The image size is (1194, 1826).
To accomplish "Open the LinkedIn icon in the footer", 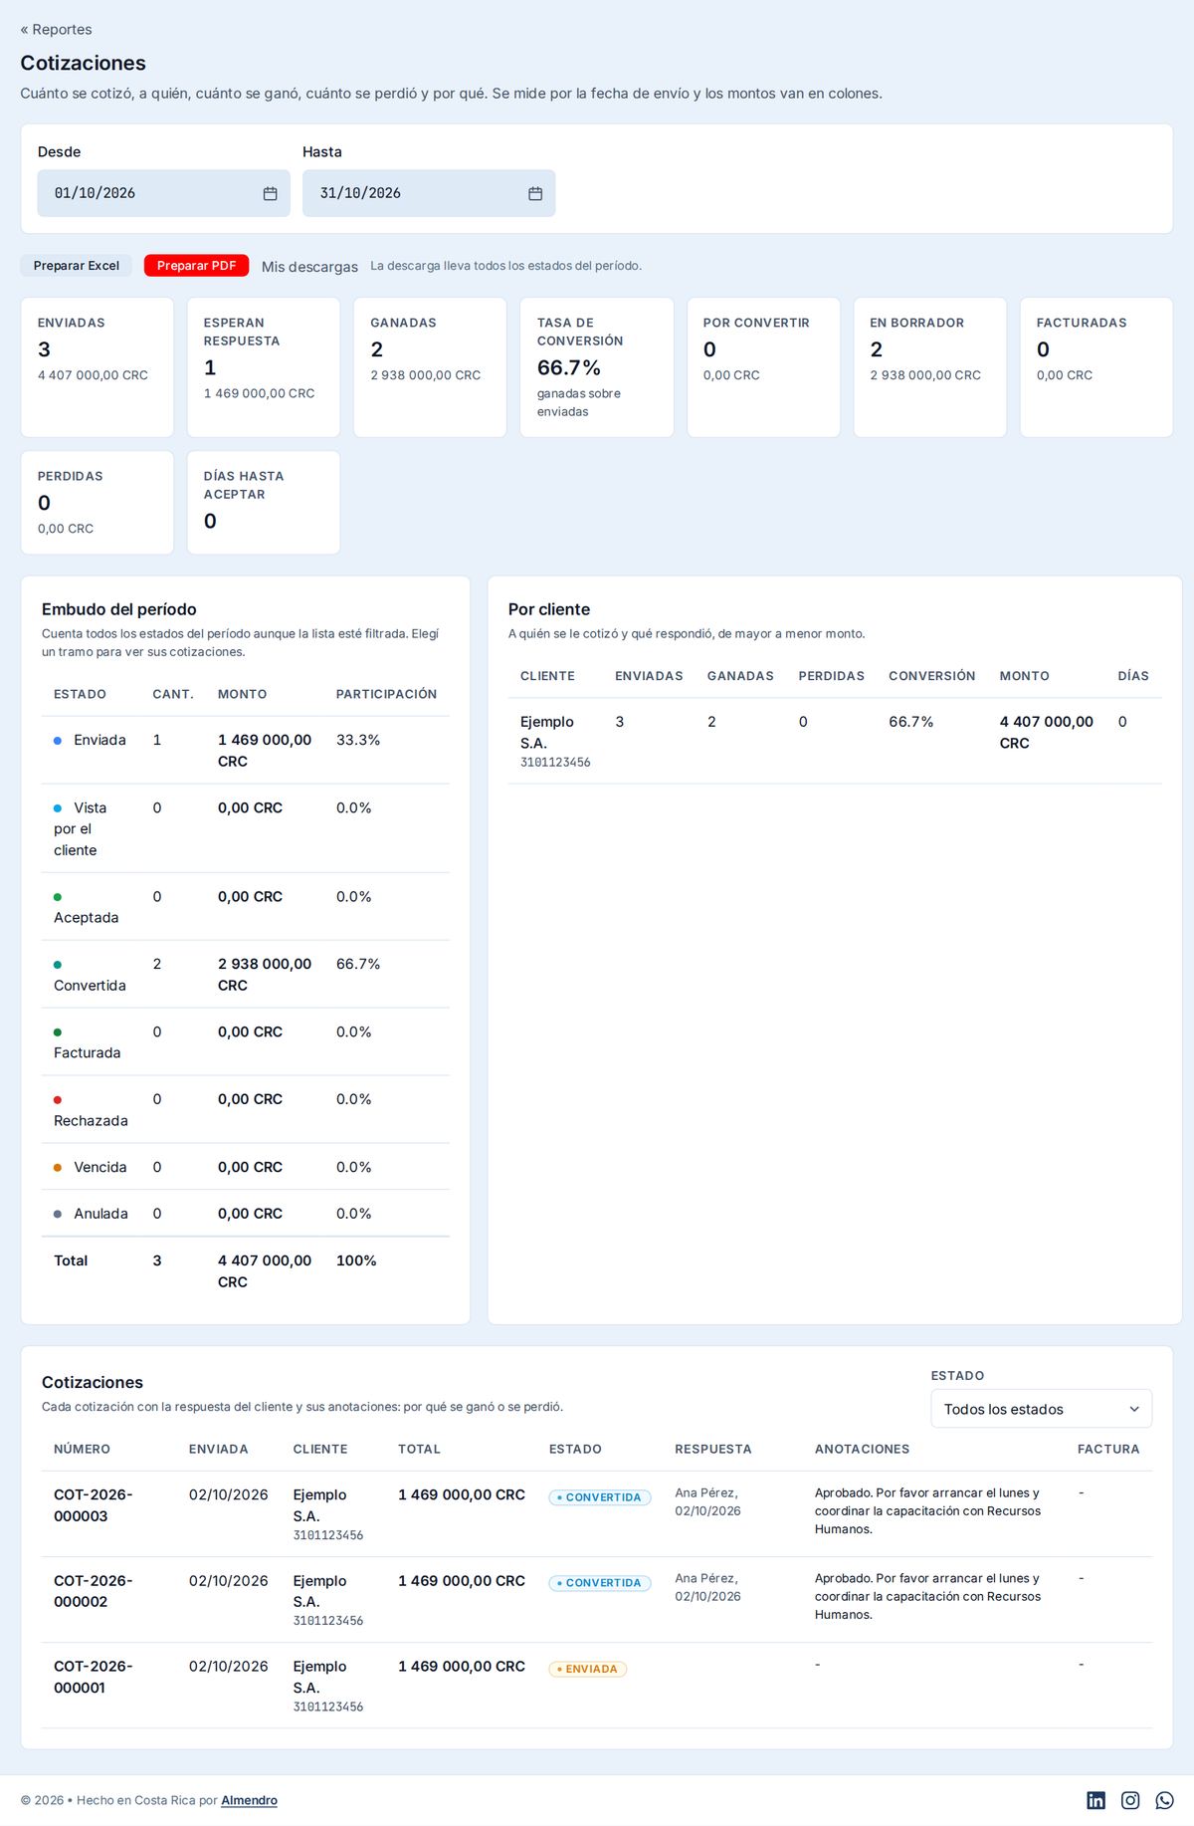I will tap(1095, 1800).
